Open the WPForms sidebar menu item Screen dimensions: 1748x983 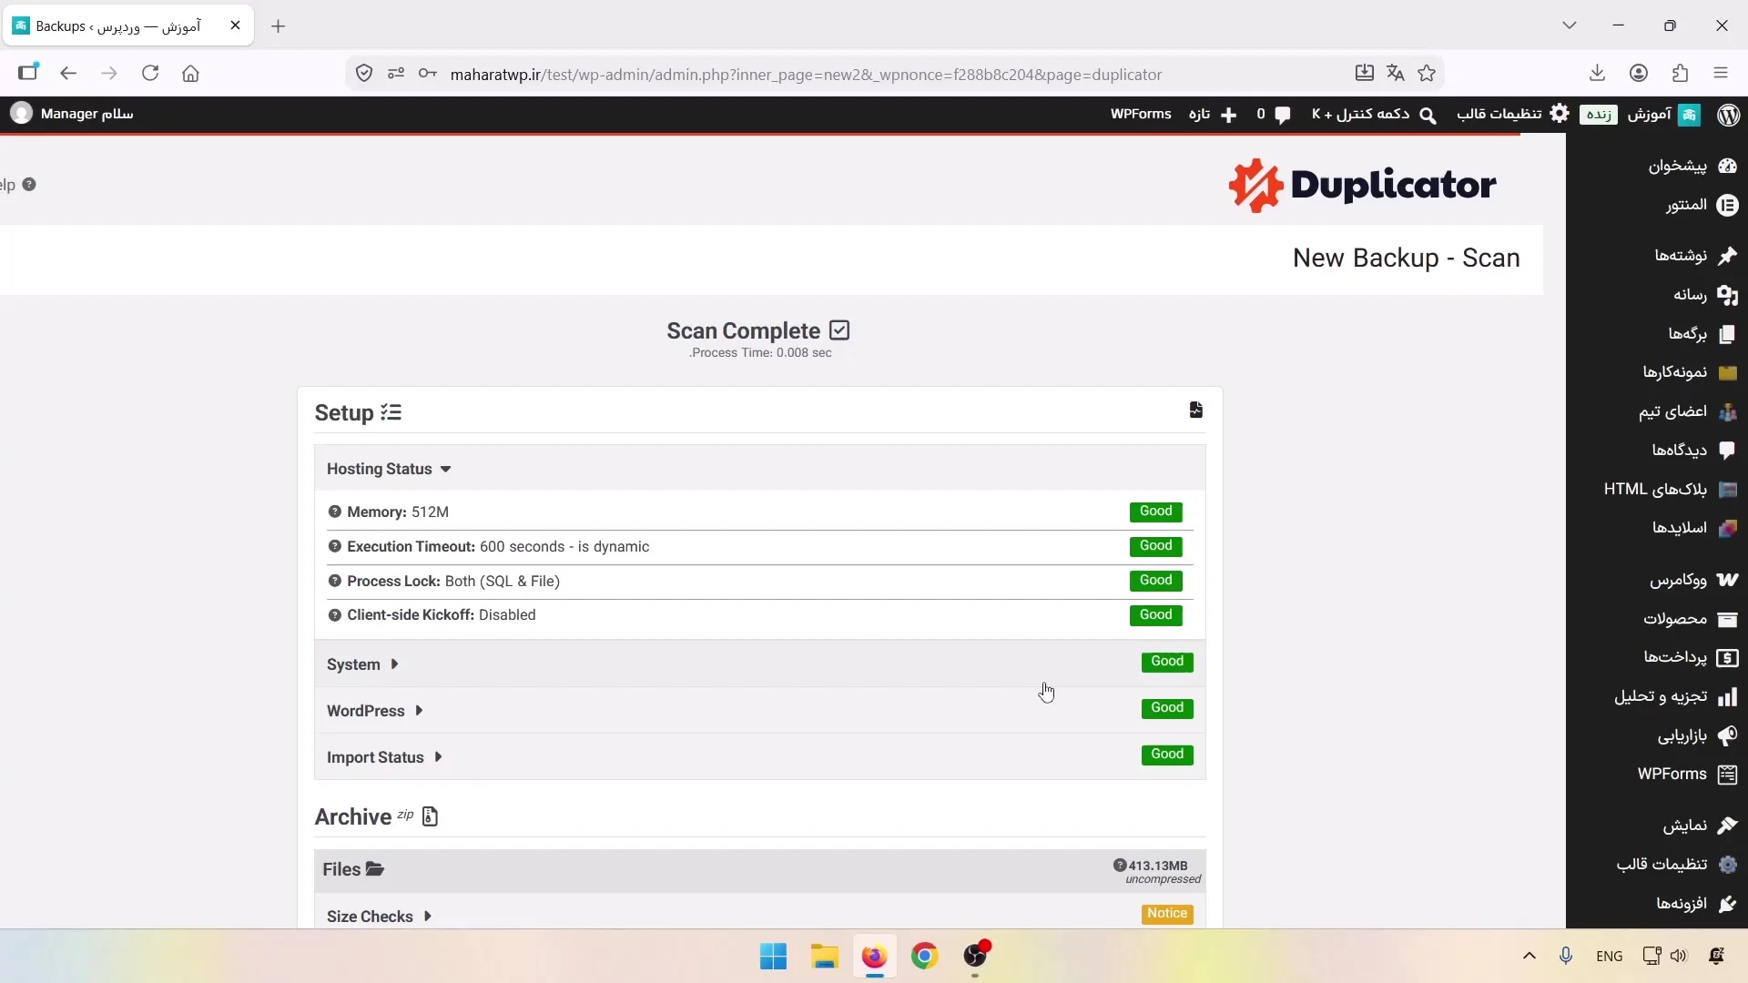coord(1657,775)
